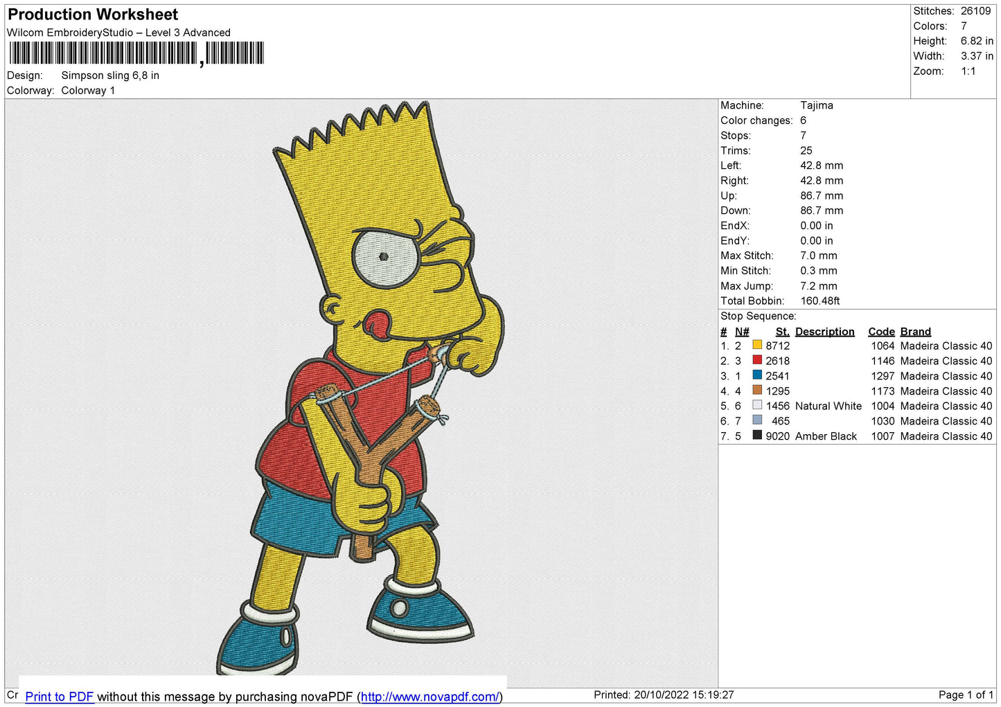
Task: Click thread code 1030 in the table
Action: 883,421
